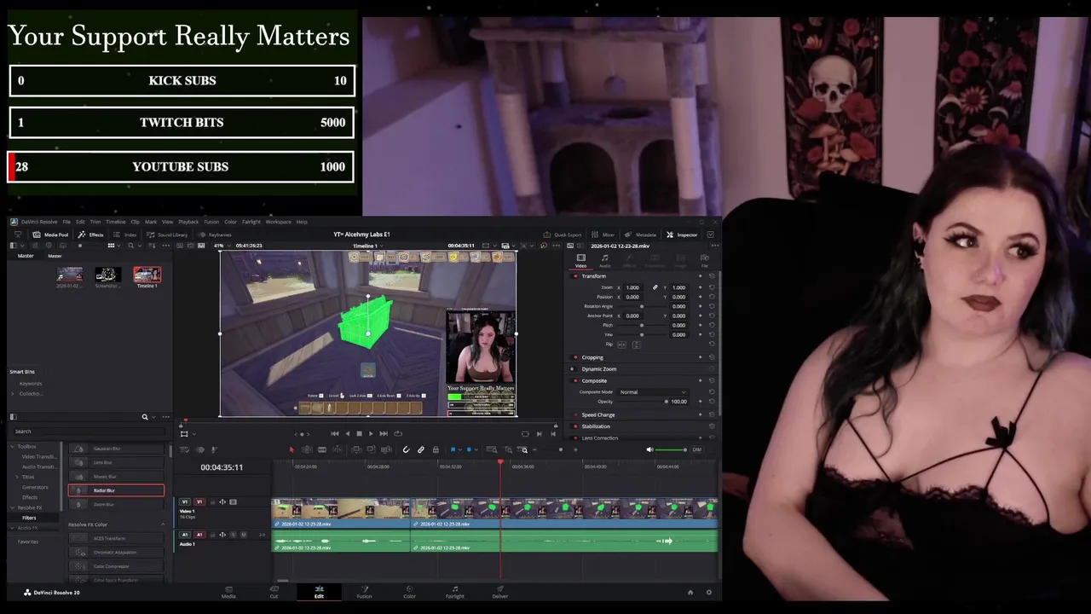Click the Zoom X value field
The image size is (1091, 614).
point(633,287)
